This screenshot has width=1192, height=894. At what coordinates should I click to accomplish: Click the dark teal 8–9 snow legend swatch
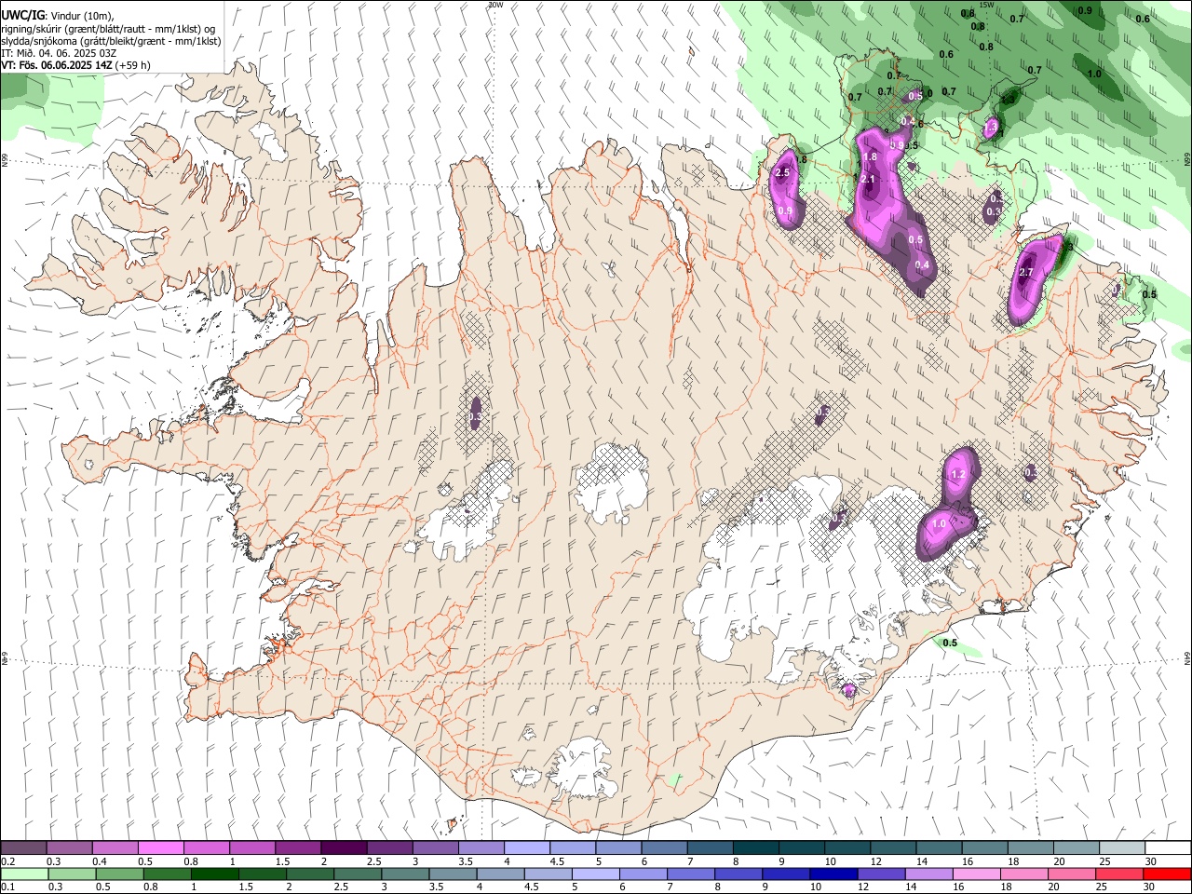[x=754, y=847]
